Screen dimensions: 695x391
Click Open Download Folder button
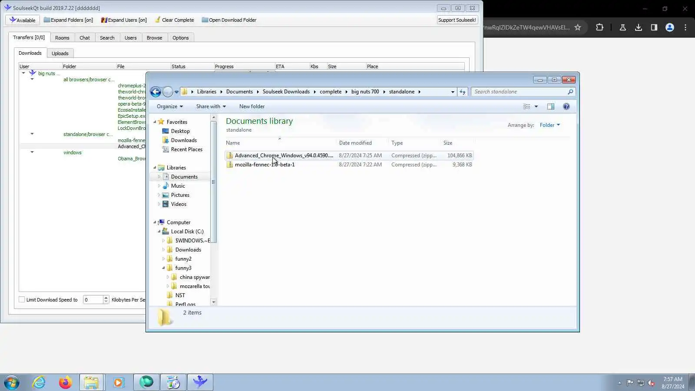(229, 20)
